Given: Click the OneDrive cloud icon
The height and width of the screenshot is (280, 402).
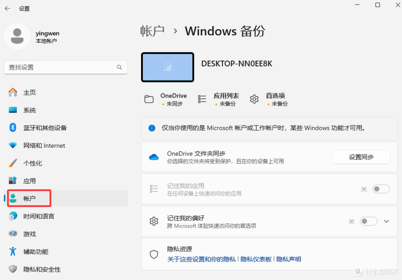Looking at the screenshot, I should point(154,157).
